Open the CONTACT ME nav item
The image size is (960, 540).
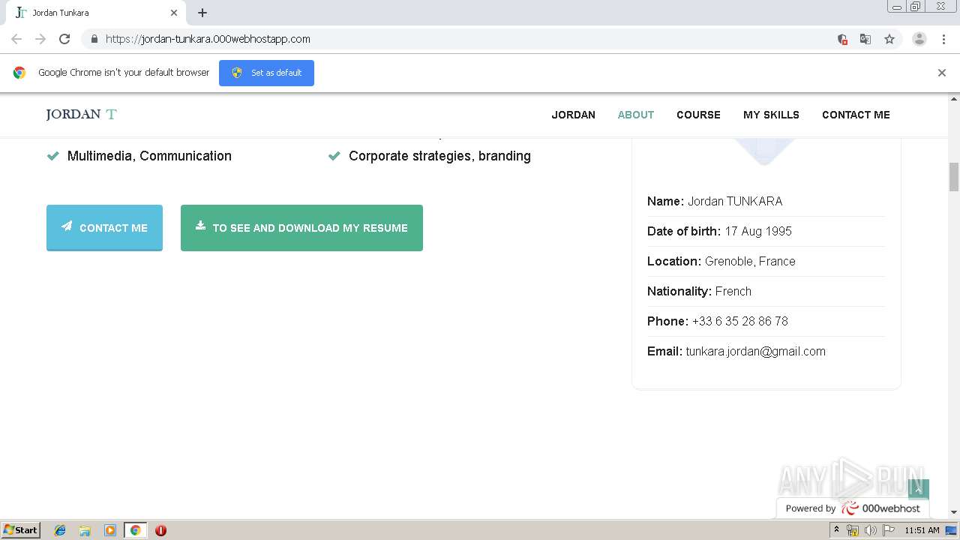click(856, 115)
